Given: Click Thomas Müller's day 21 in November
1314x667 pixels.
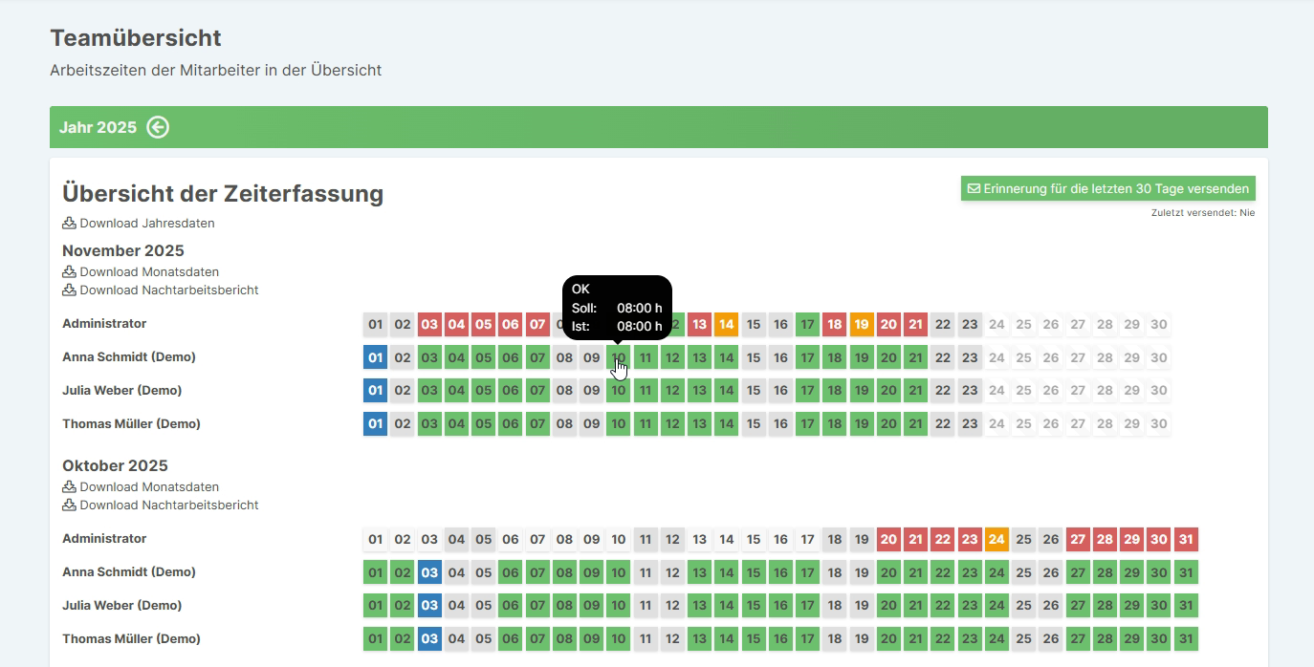Looking at the screenshot, I should coord(916,424).
